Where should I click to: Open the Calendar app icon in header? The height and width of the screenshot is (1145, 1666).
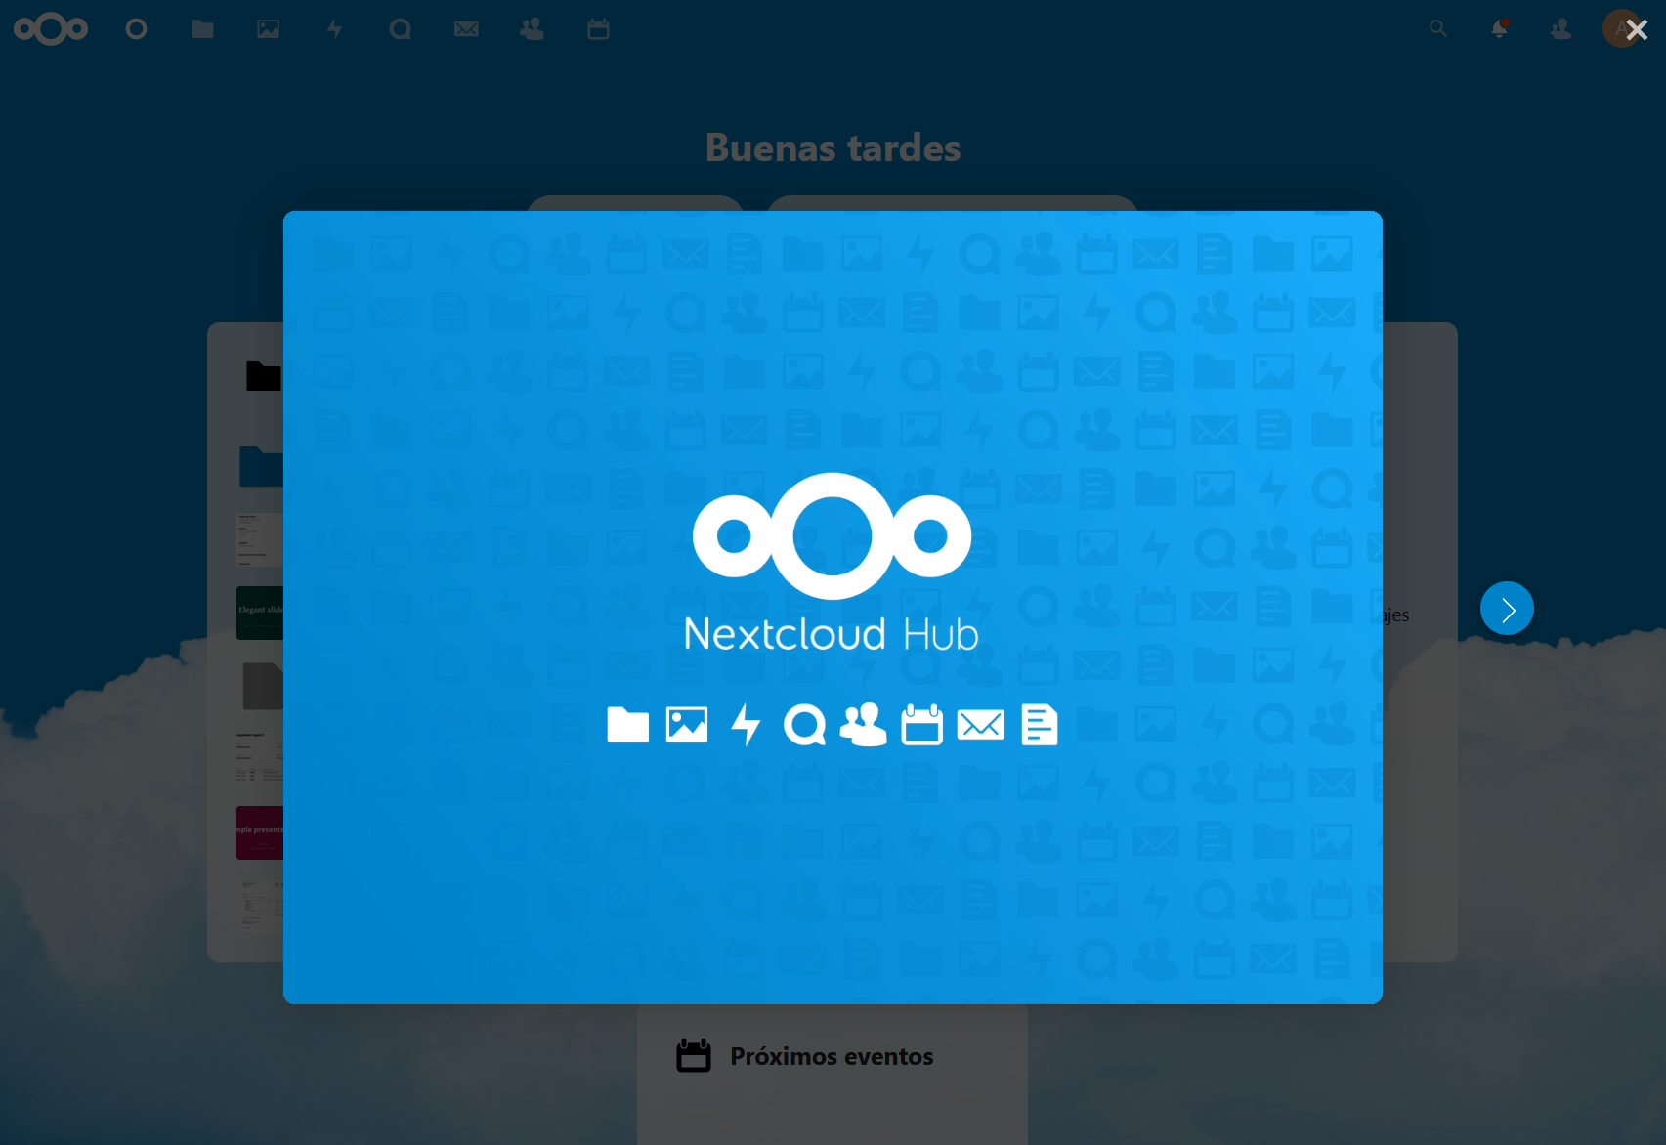[x=599, y=29]
